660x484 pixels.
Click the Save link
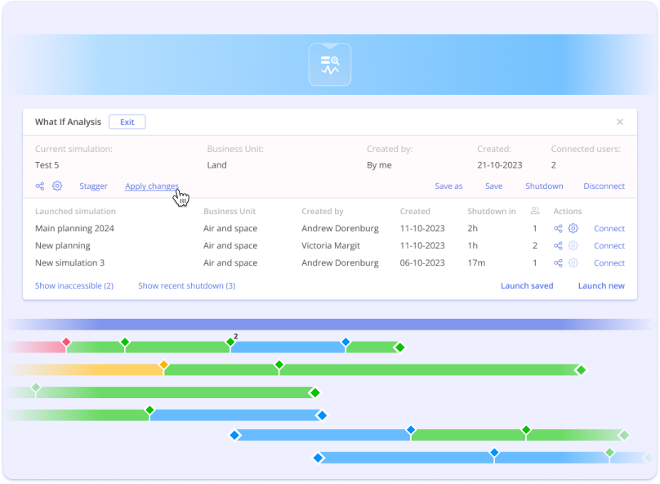click(493, 186)
